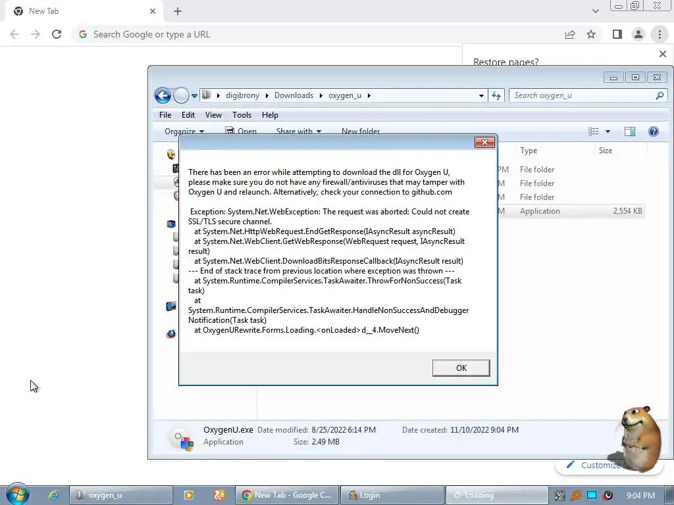Select the Application row sized 2,554 KB
This screenshot has width=674, height=505.
571,211
